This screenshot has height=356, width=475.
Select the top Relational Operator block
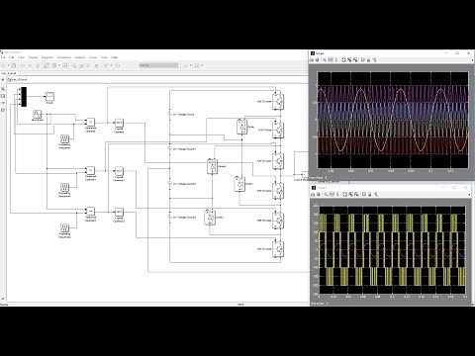[90, 123]
